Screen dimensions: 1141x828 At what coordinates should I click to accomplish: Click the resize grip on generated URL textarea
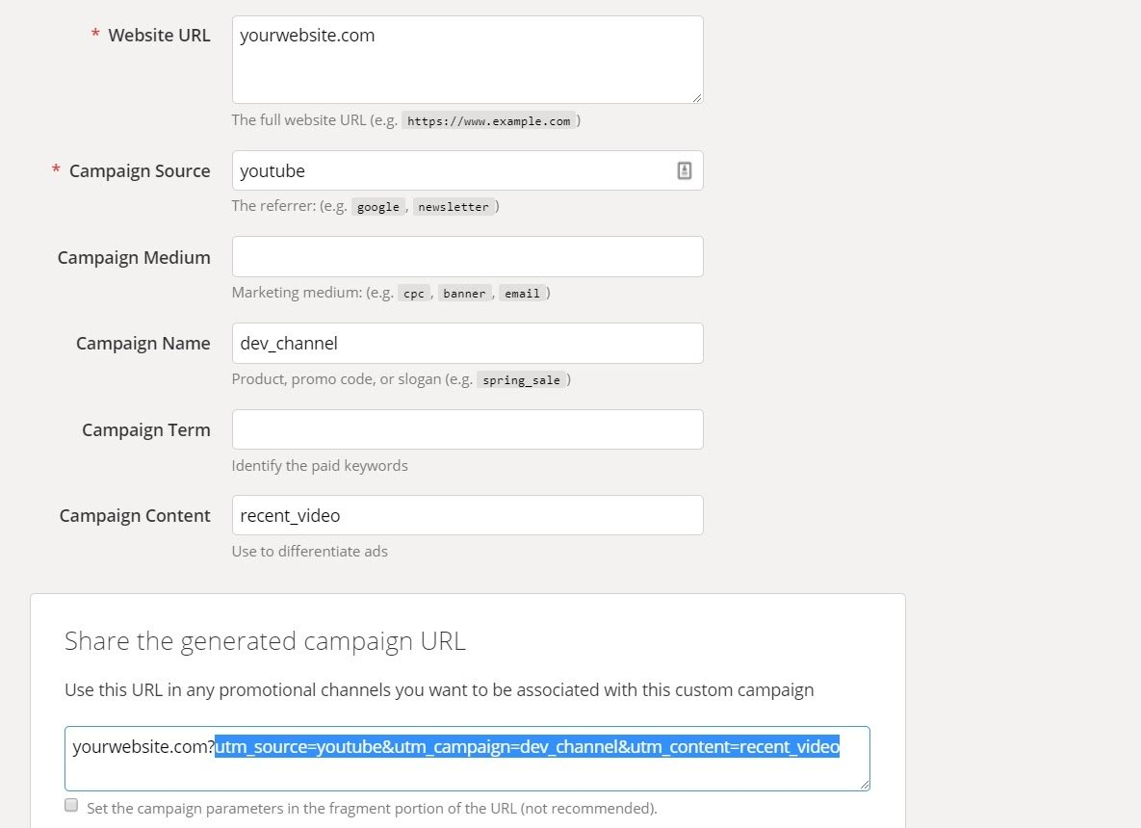pyautogui.click(x=863, y=782)
